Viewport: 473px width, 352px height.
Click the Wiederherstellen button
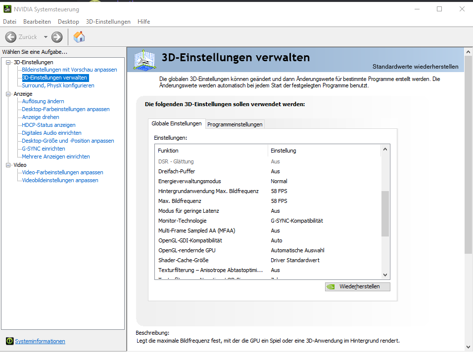click(357, 287)
